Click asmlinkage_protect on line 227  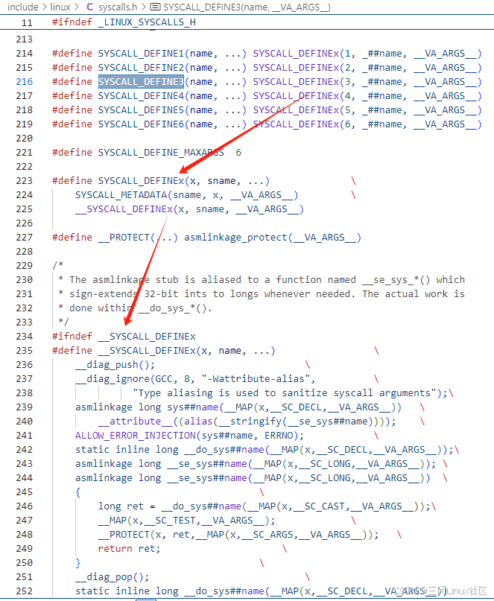(x=235, y=238)
